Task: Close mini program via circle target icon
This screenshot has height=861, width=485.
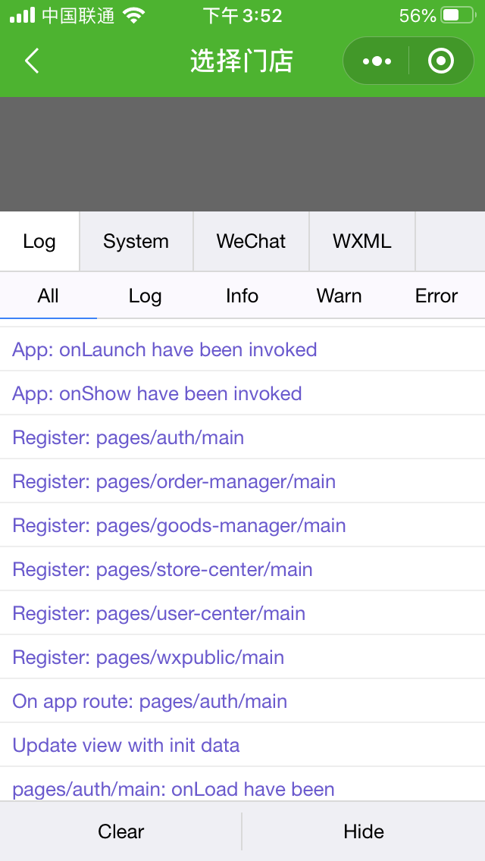Action: click(x=441, y=61)
